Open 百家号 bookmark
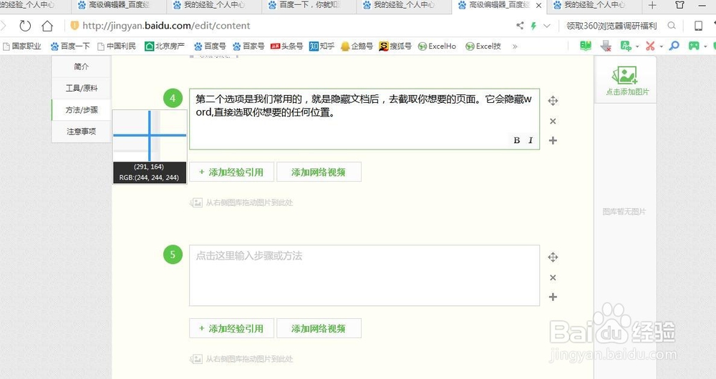Image resolution: width=716 pixels, height=379 pixels. pyautogui.click(x=248, y=46)
